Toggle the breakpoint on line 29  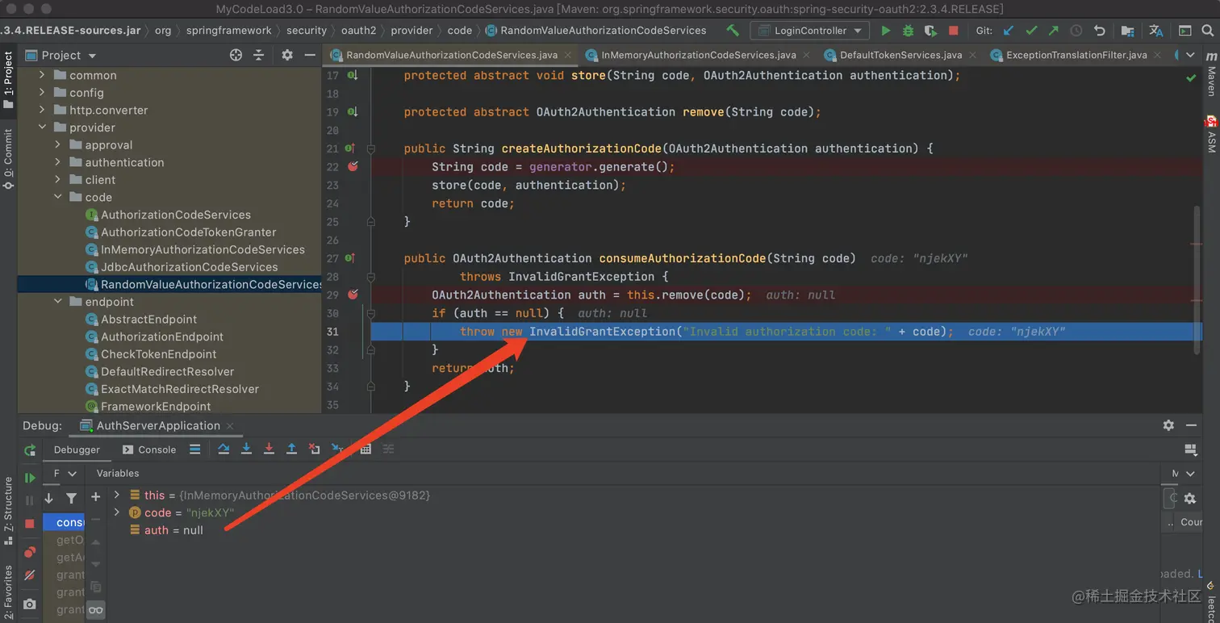pos(353,295)
